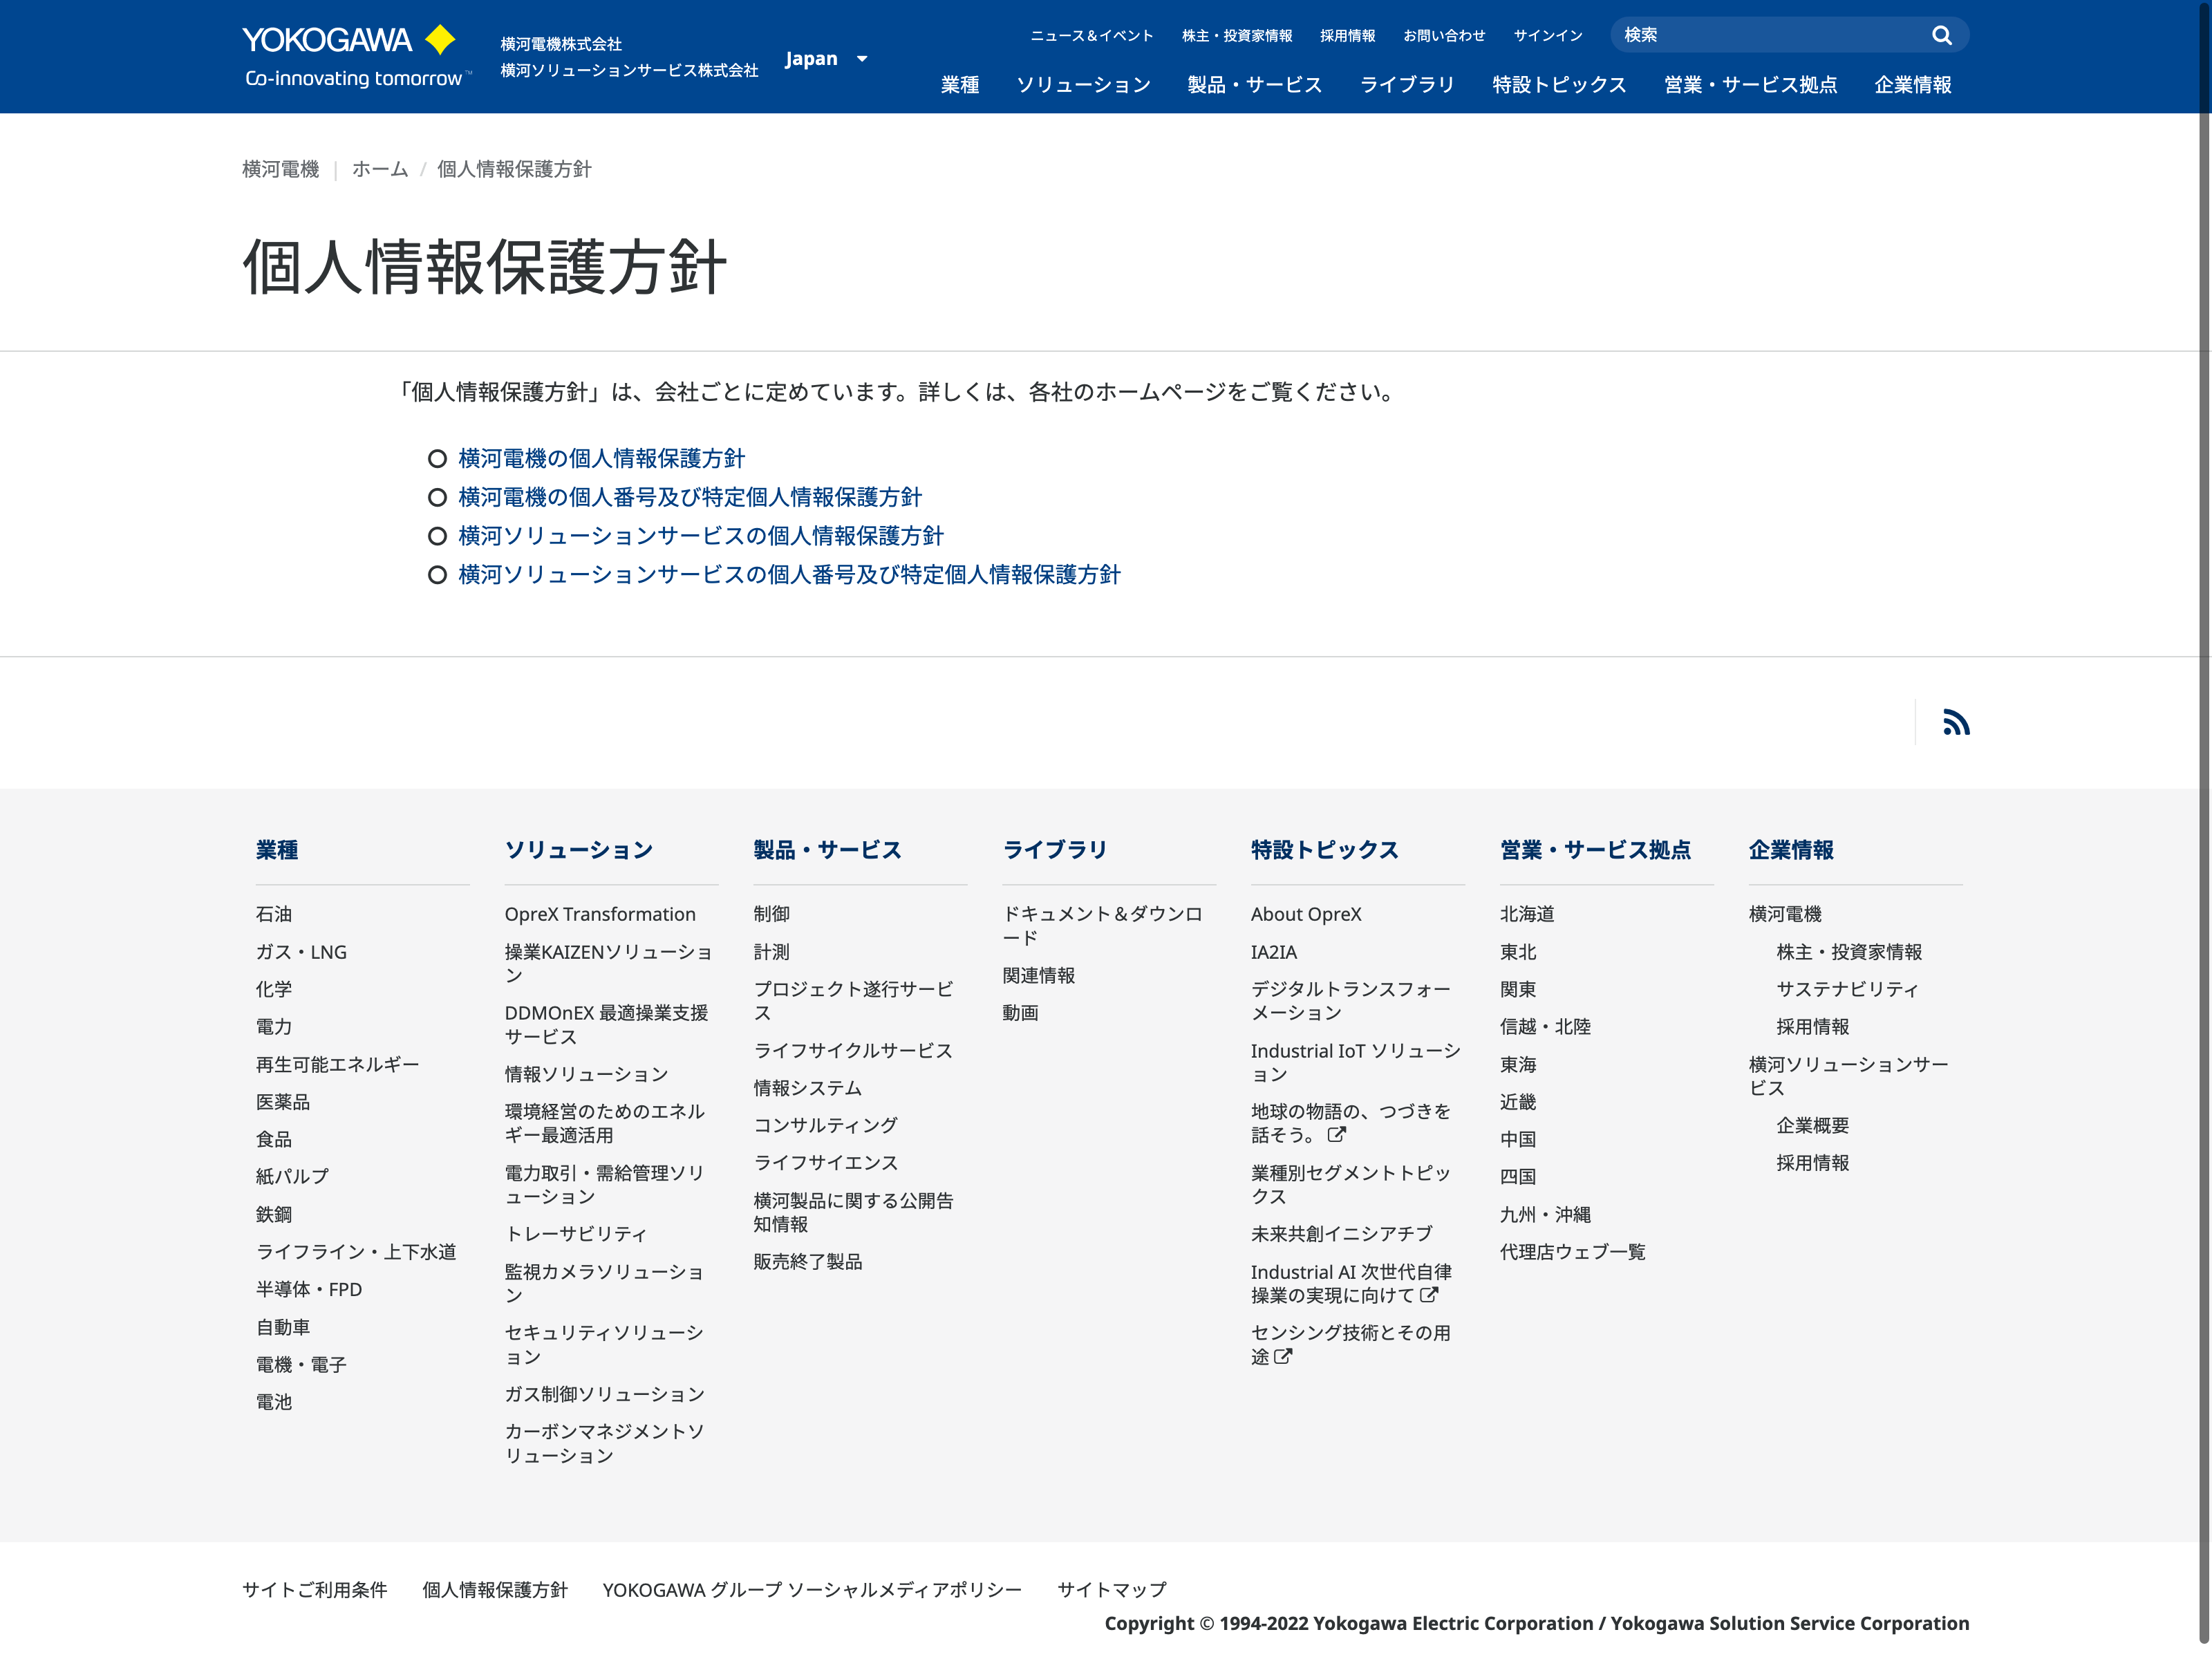Click the search magnifier icon
This screenshot has height=1659, width=2212.
point(1941,36)
